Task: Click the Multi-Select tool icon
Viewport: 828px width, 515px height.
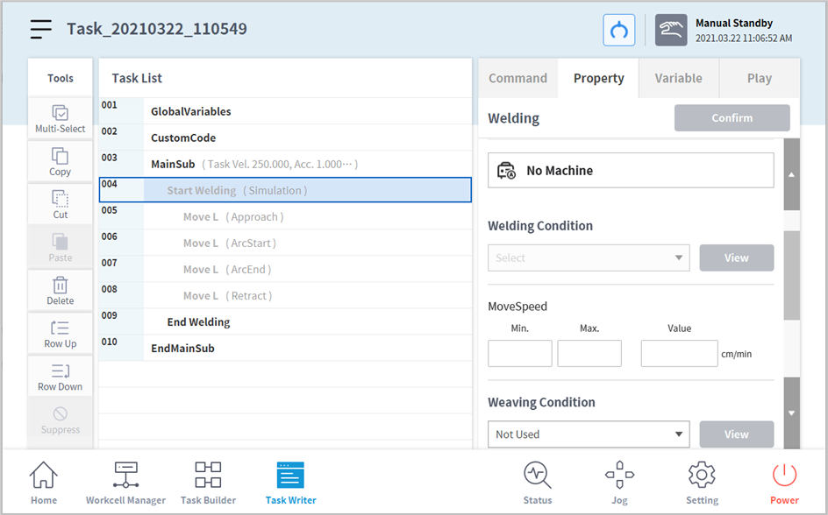Action: click(60, 118)
